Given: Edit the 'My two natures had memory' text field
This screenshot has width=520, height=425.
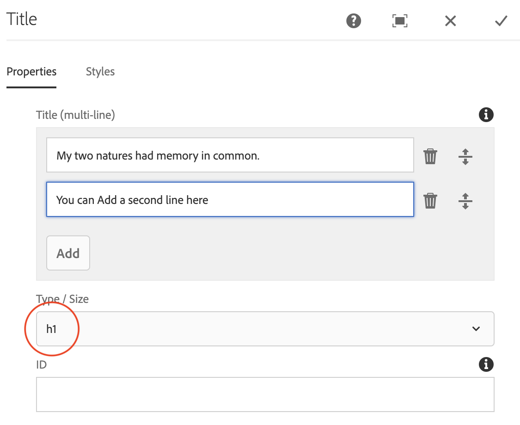Looking at the screenshot, I should pos(230,155).
